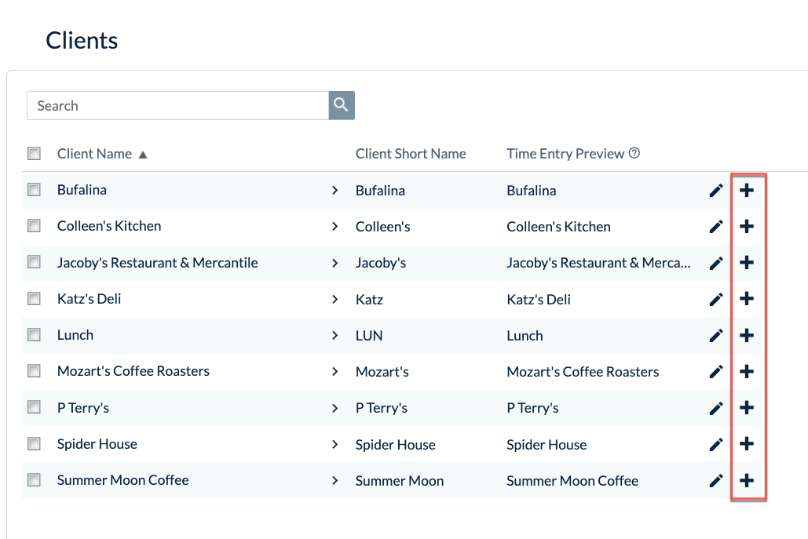Viewport: 808px width, 539px height.
Task: Select Jacoby's Restaurant & Mercantile checkbox
Action: (x=34, y=262)
